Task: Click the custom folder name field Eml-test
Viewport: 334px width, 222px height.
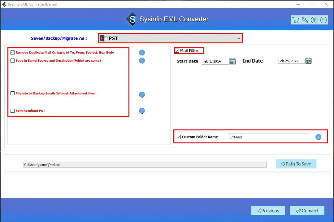Action: point(268,137)
